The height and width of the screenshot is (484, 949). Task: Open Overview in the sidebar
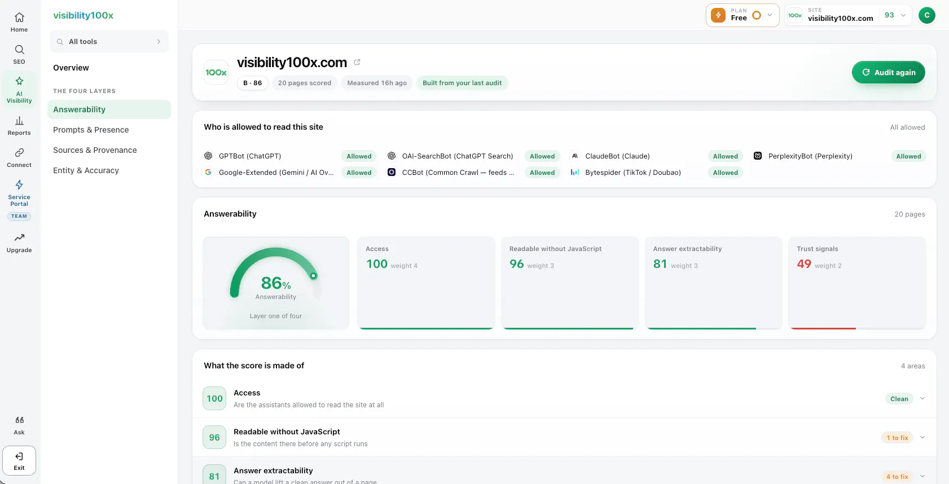tap(71, 68)
